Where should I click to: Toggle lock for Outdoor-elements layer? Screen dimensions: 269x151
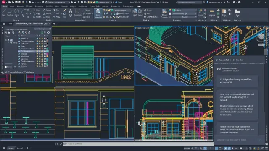(42, 61)
